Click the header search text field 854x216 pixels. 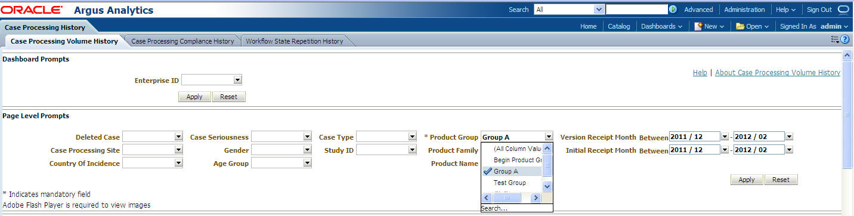636,10
